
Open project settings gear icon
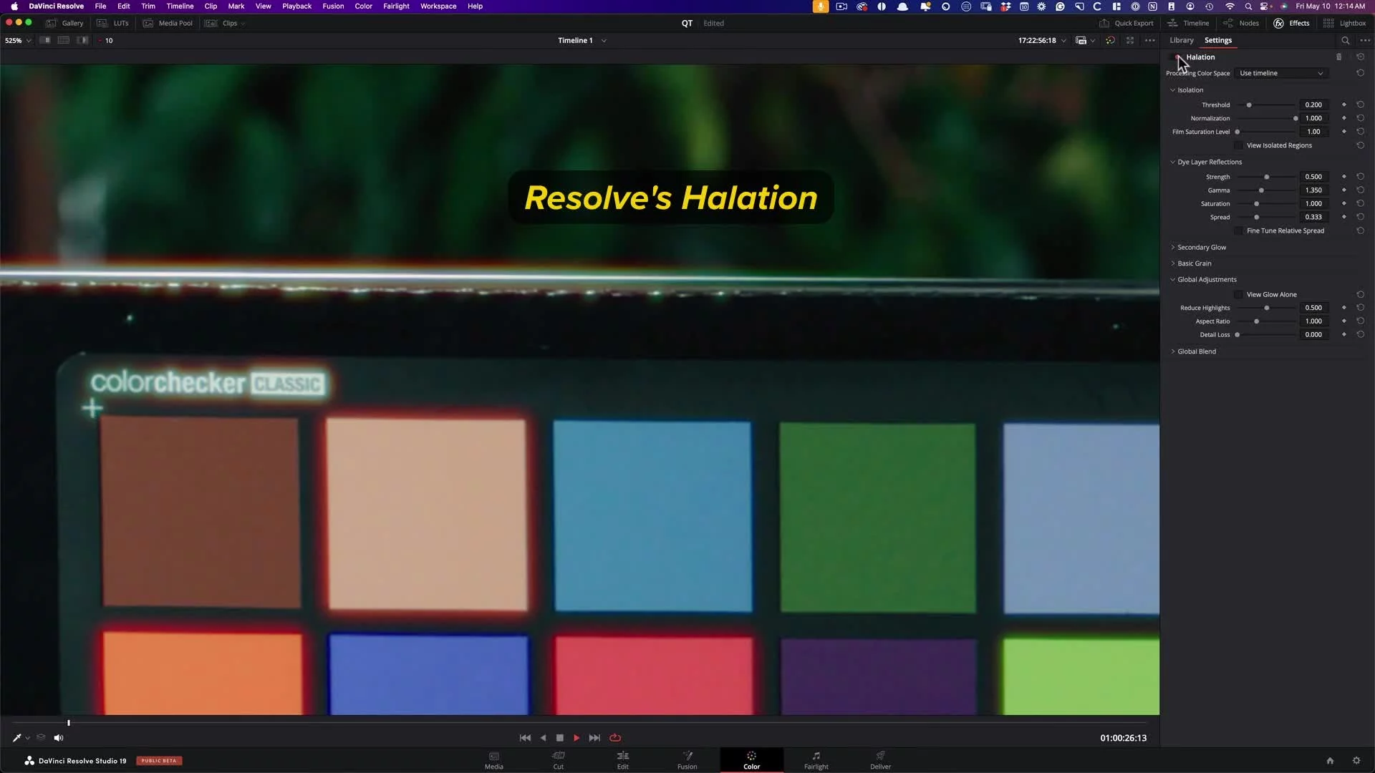(1356, 761)
